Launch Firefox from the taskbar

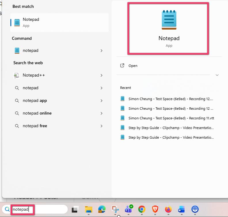pyautogui.click(x=168, y=209)
